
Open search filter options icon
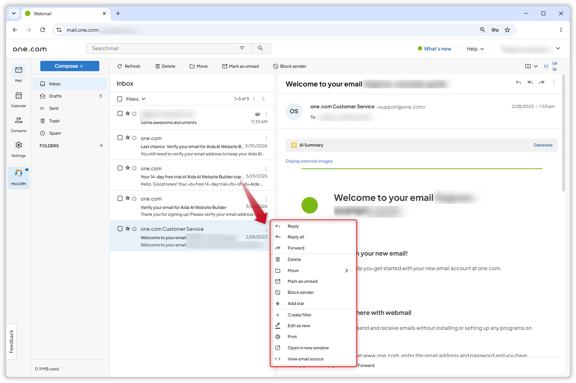click(x=242, y=48)
